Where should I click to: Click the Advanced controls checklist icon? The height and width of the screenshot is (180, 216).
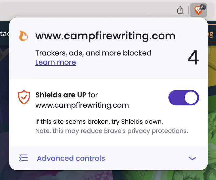pos(24,158)
